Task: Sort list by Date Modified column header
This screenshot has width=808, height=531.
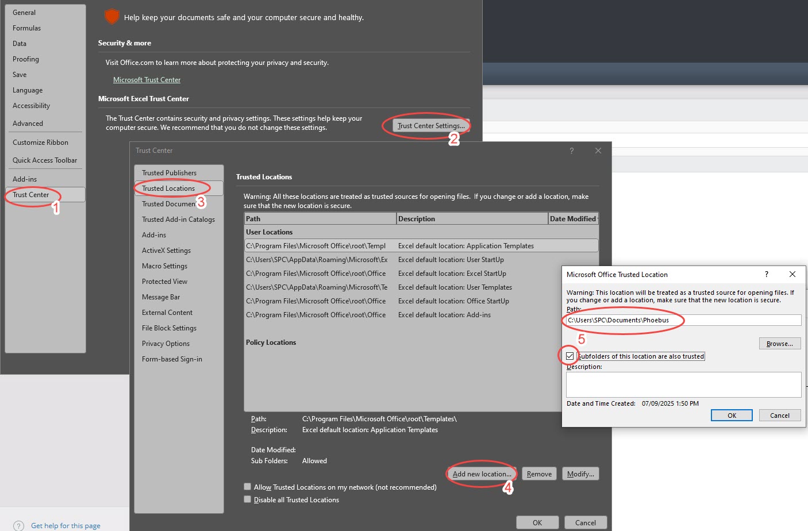Action: tap(572, 219)
